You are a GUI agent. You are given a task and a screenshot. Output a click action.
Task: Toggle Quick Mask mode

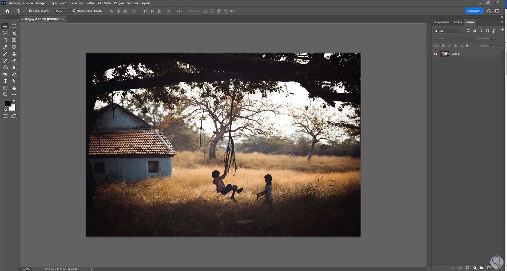click(x=5, y=116)
